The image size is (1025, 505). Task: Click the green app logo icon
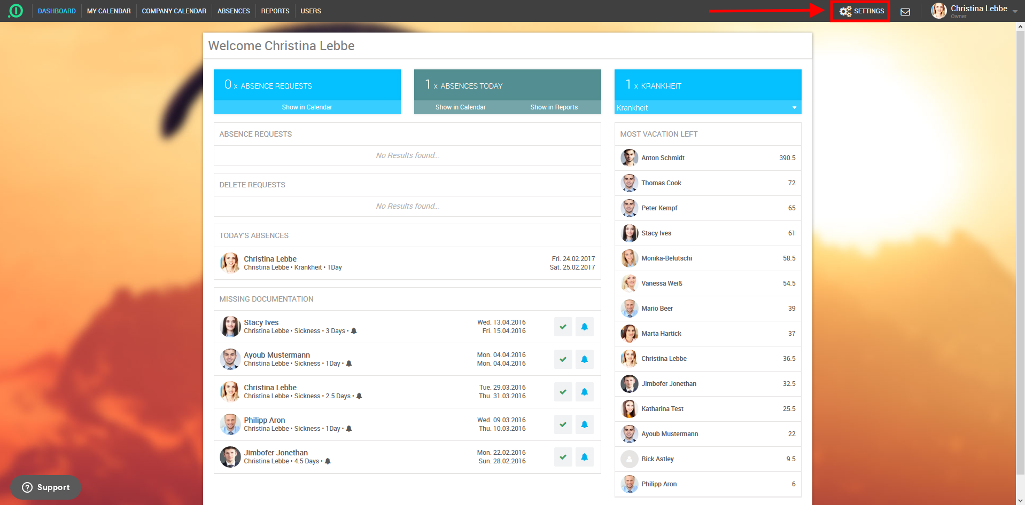[16, 11]
